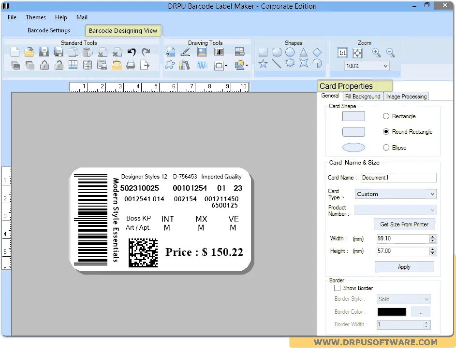Screen dimensions: 456x348
Task: Click the grid table icon
Action: tap(73, 65)
